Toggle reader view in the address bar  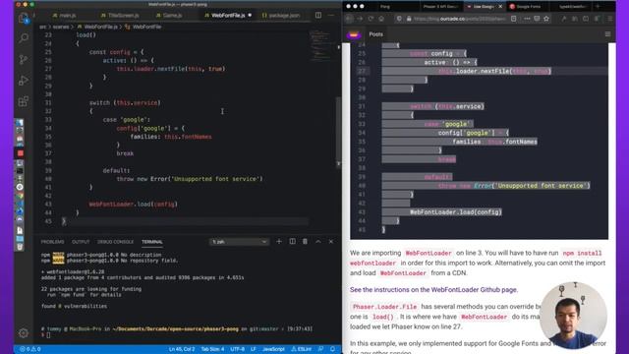click(514, 19)
